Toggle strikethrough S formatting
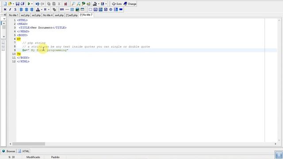The height and width of the screenshot is (159, 283). 15,9
